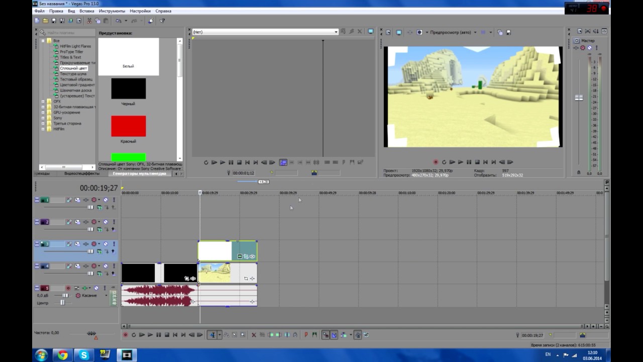Open the Инструменты menu

[112, 11]
